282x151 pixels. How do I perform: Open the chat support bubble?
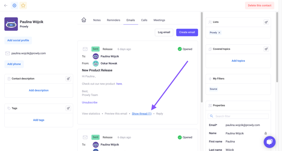pos(269,142)
